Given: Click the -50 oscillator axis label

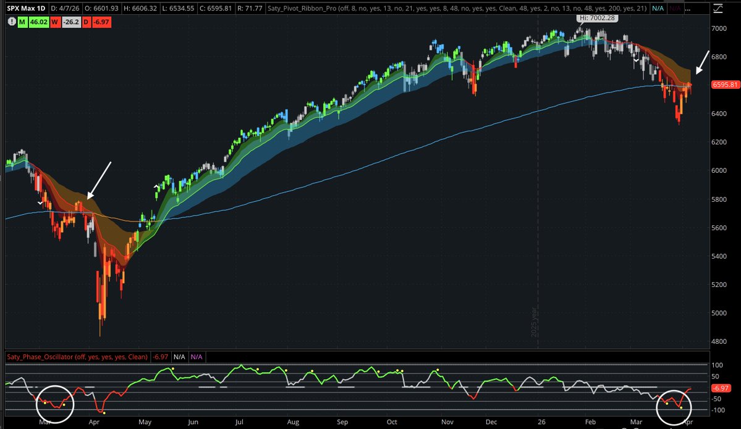Looking at the screenshot, I should (x=716, y=399).
